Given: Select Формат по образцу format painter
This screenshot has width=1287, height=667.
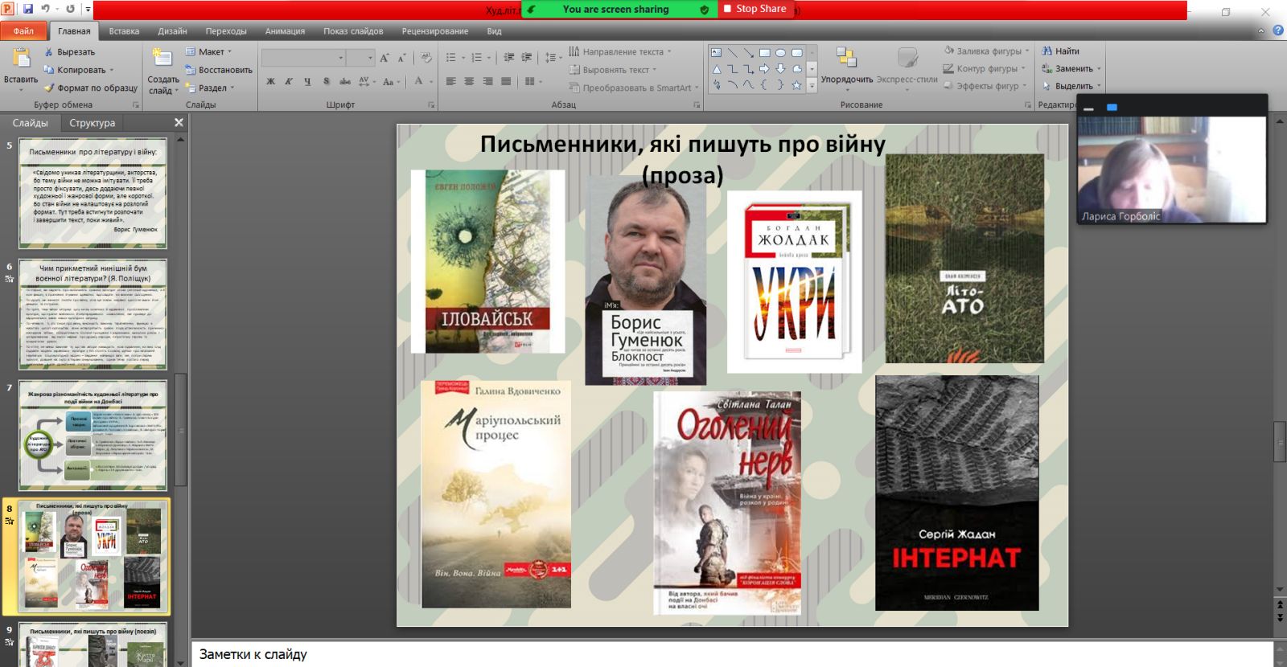Looking at the screenshot, I should pyautogui.click(x=90, y=88).
